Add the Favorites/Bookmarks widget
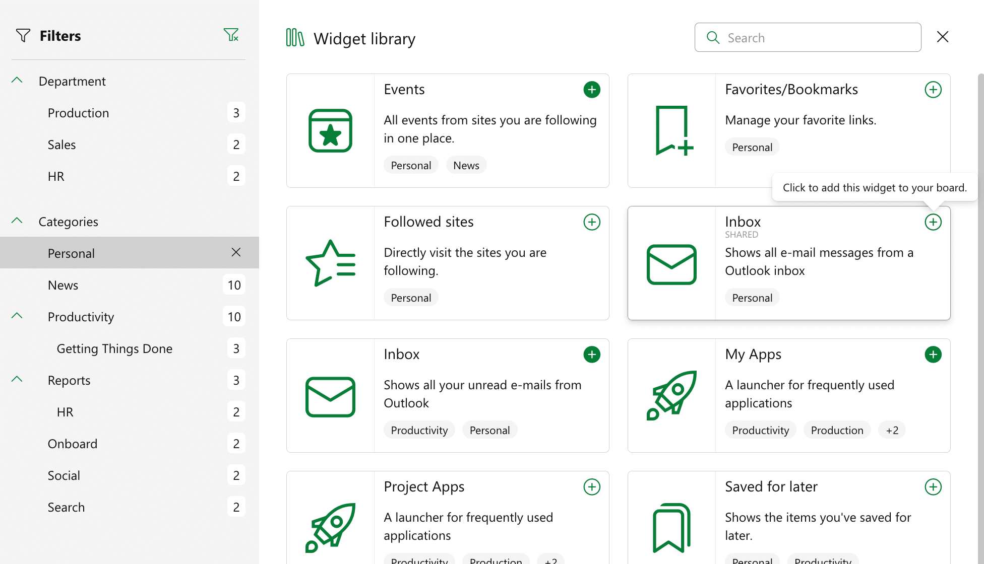Viewport: 984px width, 564px height. tap(933, 89)
